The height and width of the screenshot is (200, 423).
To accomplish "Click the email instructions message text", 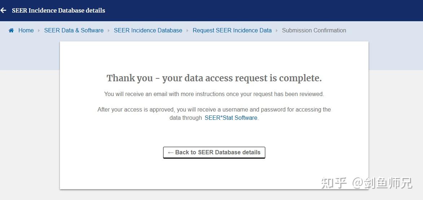I will coord(214,94).
